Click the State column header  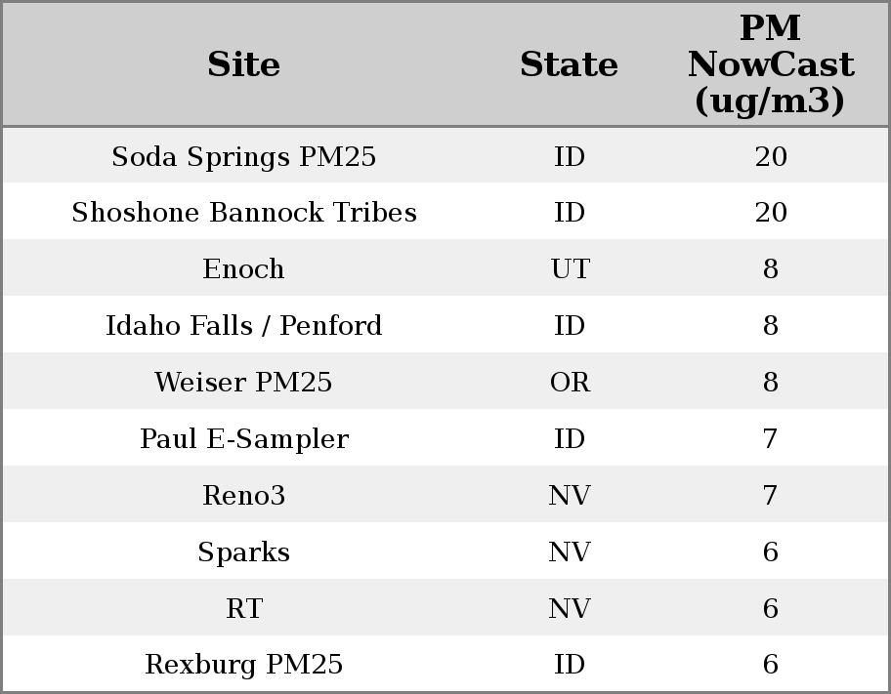(569, 64)
